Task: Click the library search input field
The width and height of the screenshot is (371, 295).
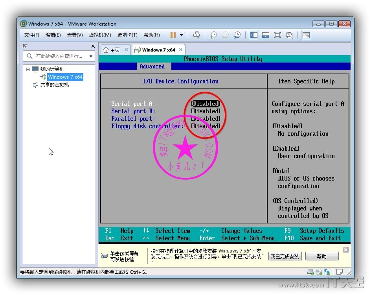Action: [x=59, y=56]
